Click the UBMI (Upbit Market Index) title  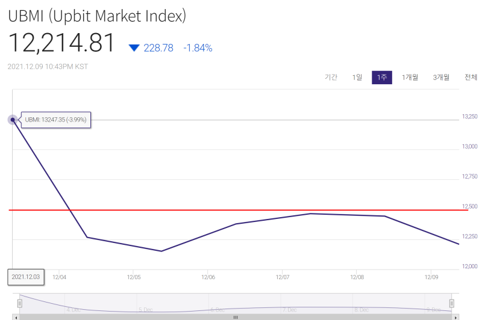click(x=97, y=16)
